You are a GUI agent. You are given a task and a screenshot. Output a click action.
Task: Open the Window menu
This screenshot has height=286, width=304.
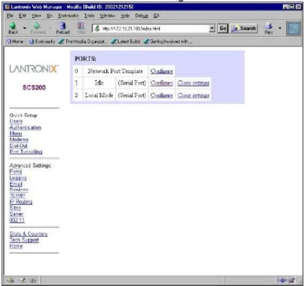108,16
